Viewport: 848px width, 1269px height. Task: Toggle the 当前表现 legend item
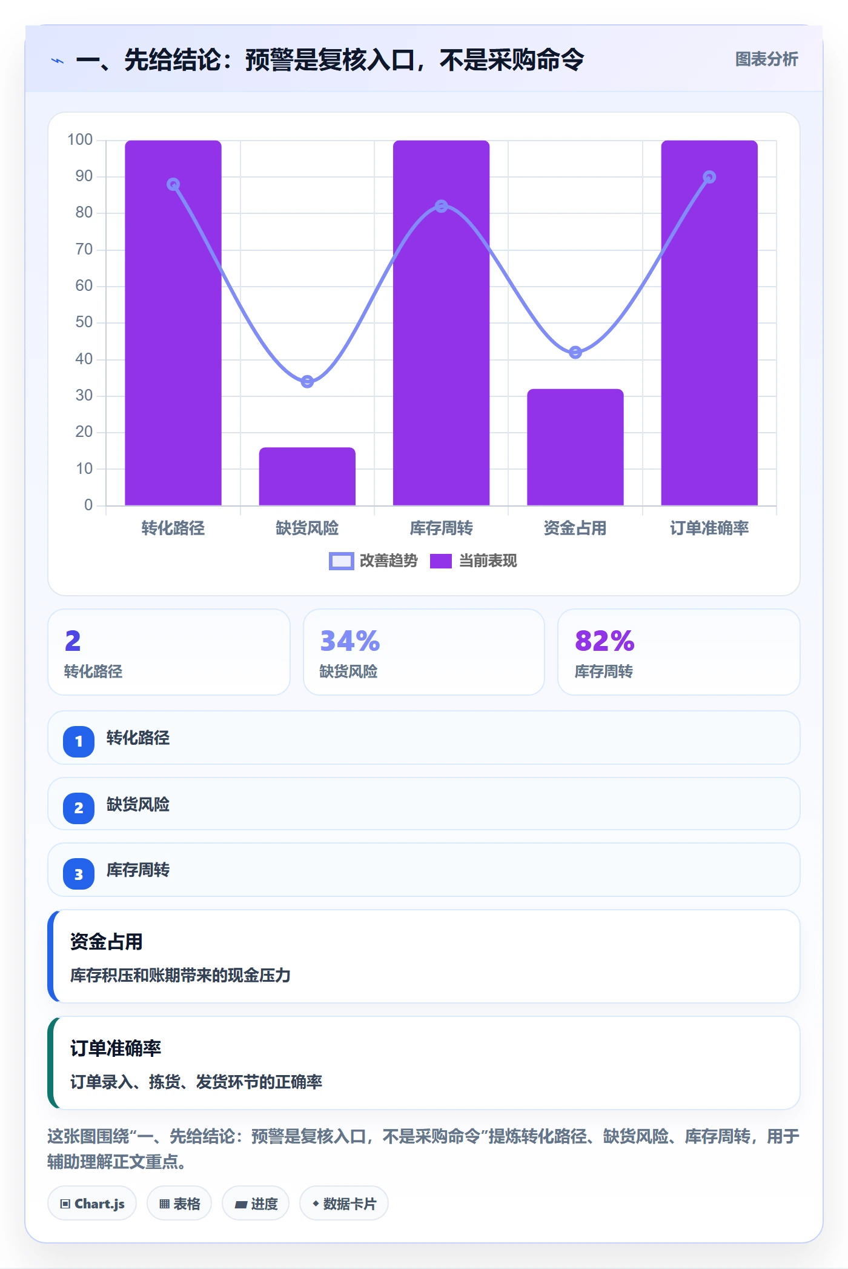tap(474, 561)
